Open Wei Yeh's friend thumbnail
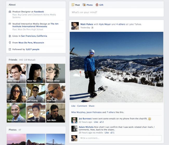This screenshot has width=169, height=145. [36, 113]
